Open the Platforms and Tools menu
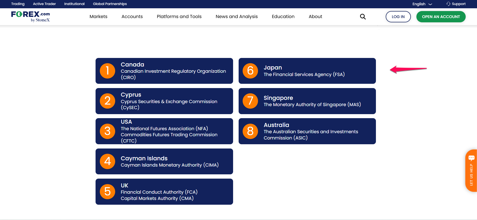 179,17
